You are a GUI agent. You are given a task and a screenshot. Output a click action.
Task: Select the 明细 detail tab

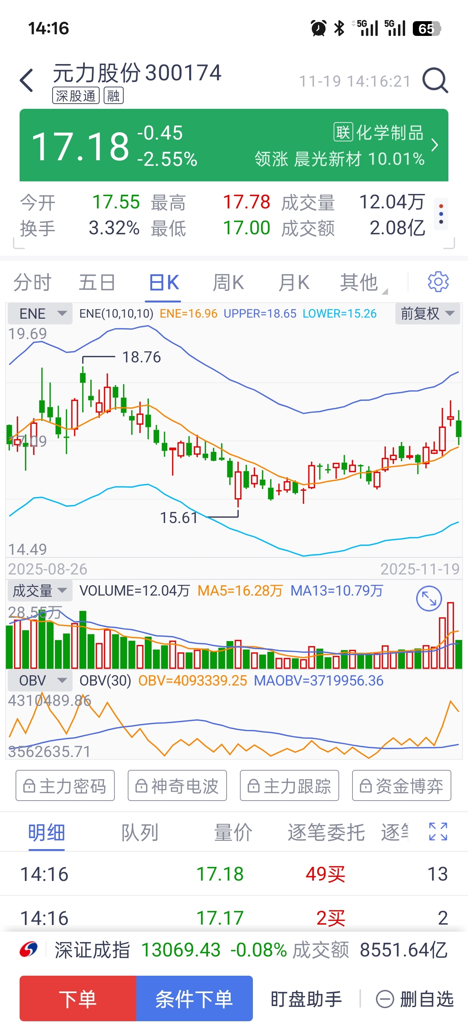click(x=46, y=832)
